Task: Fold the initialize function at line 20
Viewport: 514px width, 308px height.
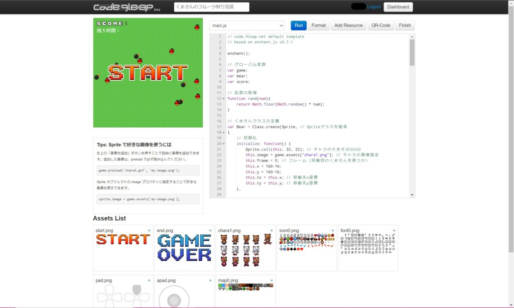Action: [x=224, y=144]
